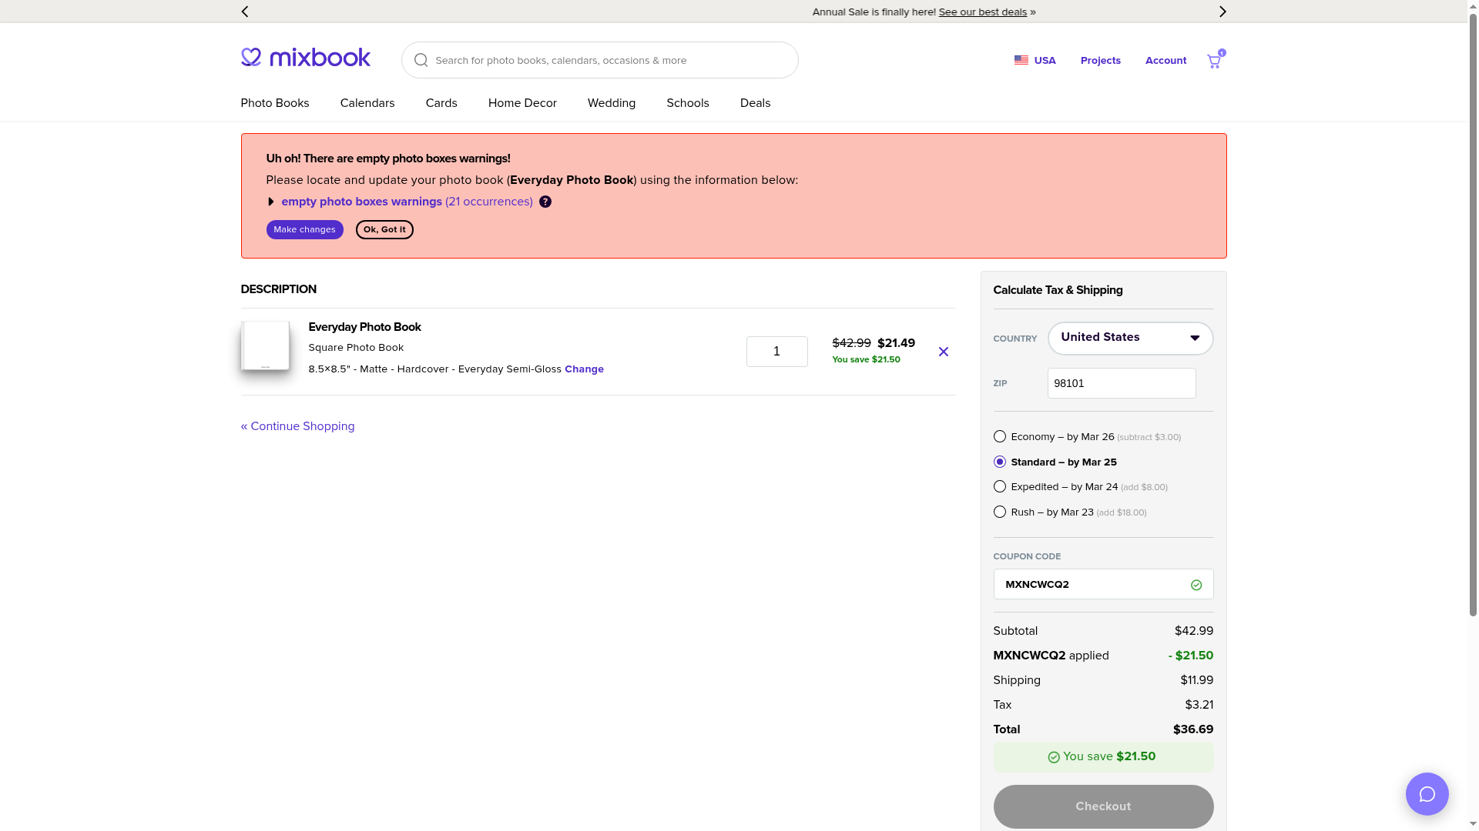Click the search magnifier icon

[421, 60]
